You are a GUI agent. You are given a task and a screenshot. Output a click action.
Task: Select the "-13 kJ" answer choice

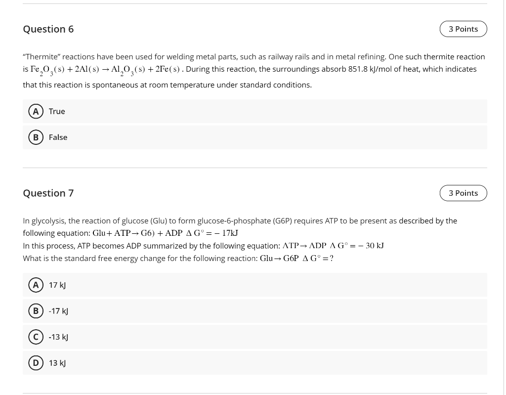[x=58, y=337]
